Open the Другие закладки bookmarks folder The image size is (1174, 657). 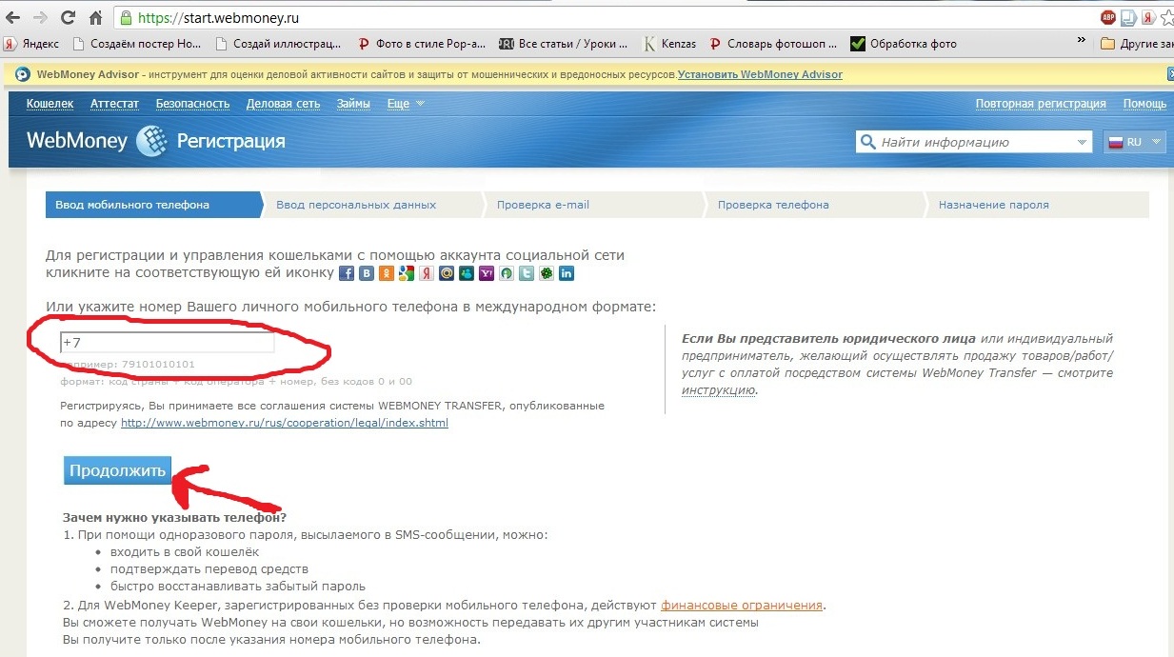pos(1137,43)
